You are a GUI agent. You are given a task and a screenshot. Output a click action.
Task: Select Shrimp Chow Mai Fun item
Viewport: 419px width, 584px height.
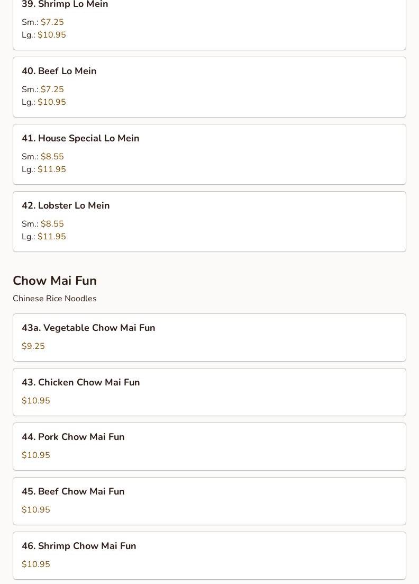click(79, 546)
